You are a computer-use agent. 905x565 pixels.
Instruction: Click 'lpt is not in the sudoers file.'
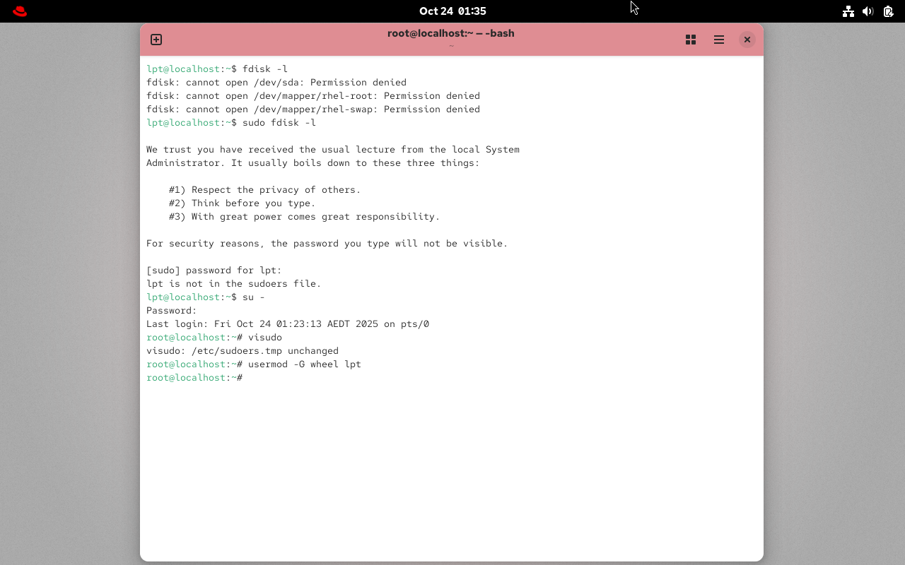(x=234, y=284)
